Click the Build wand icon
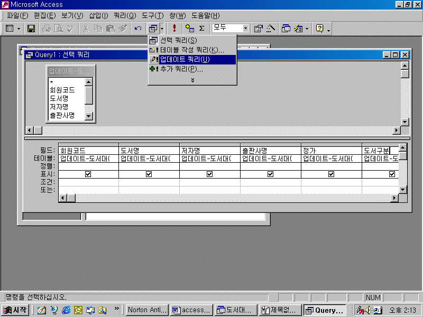The height and width of the screenshot is (317, 423). 271,29
